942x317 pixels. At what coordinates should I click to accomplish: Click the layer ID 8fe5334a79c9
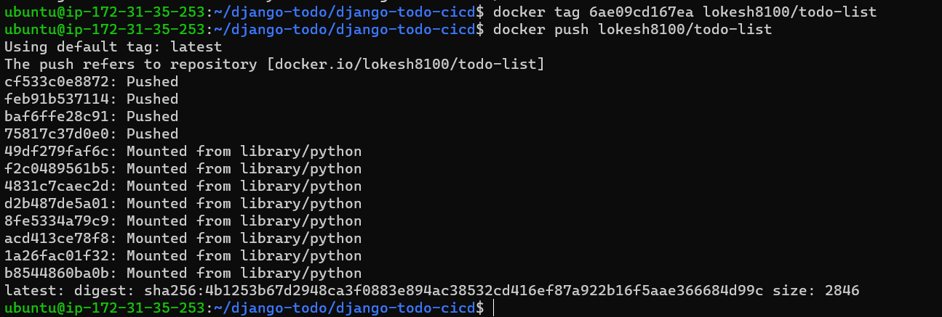coord(60,221)
